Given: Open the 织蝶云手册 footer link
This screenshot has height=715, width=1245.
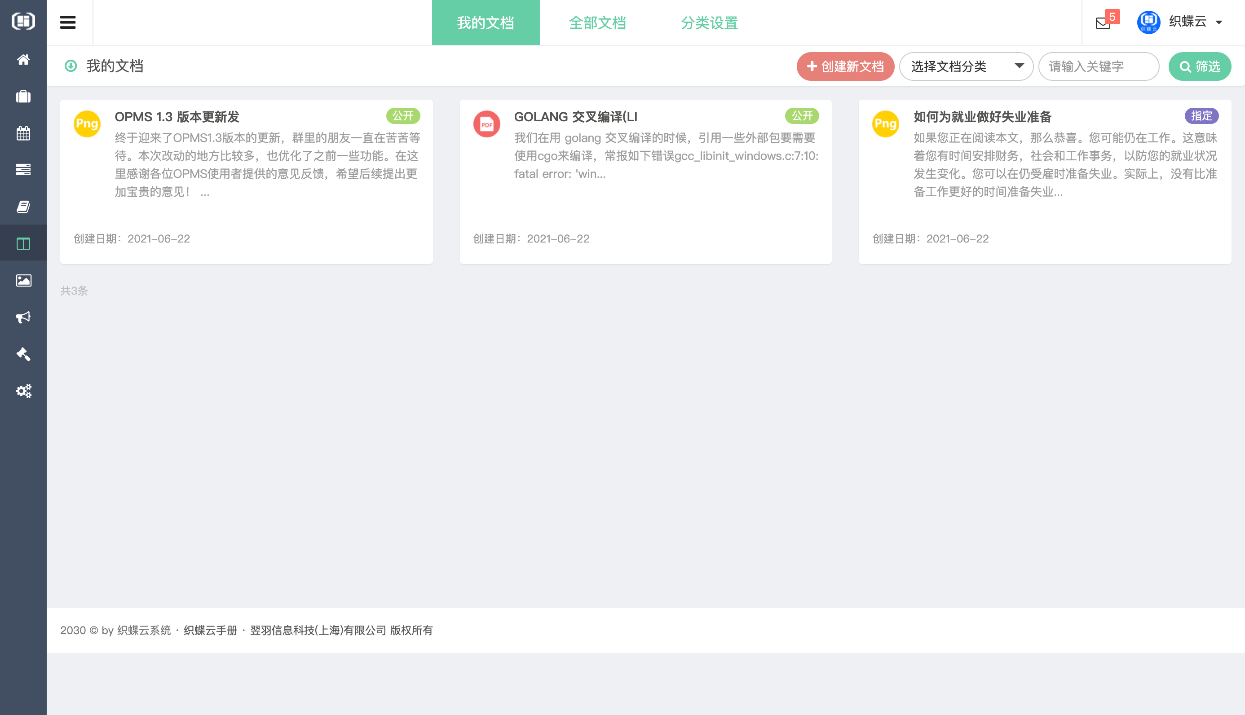Looking at the screenshot, I should pyautogui.click(x=210, y=630).
